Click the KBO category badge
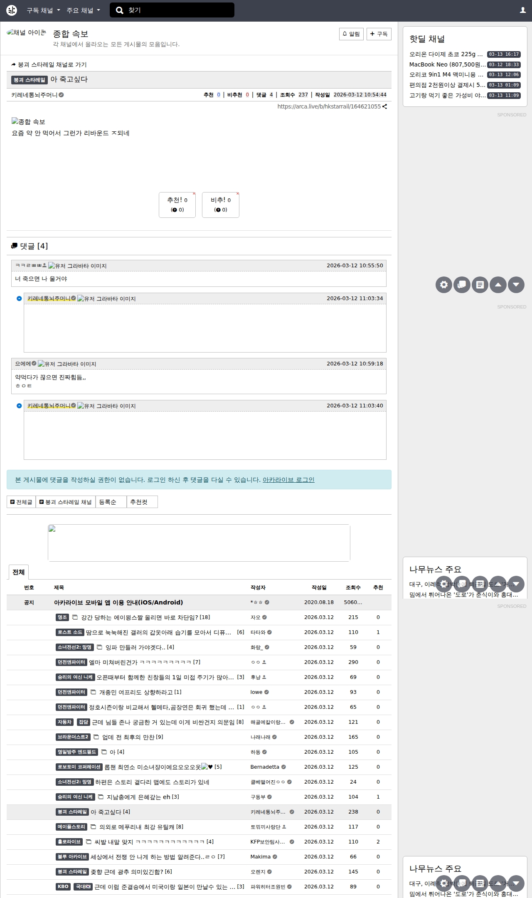 63,887
